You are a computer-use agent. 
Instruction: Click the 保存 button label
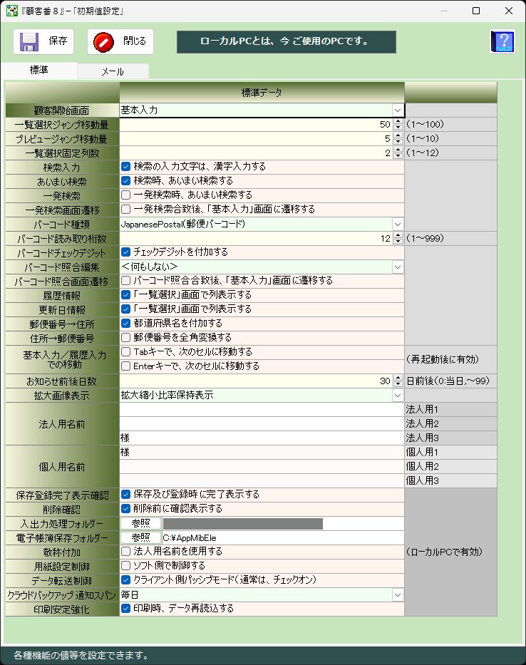(x=58, y=41)
